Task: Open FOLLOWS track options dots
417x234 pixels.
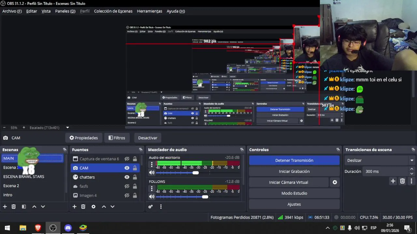Action: (x=151, y=188)
